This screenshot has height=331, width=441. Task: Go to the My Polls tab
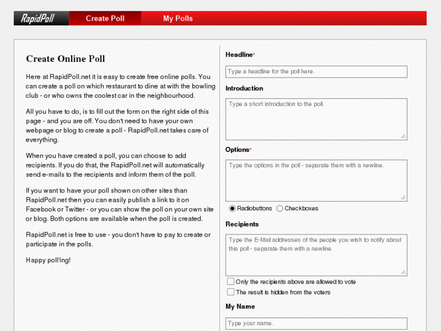point(178,18)
